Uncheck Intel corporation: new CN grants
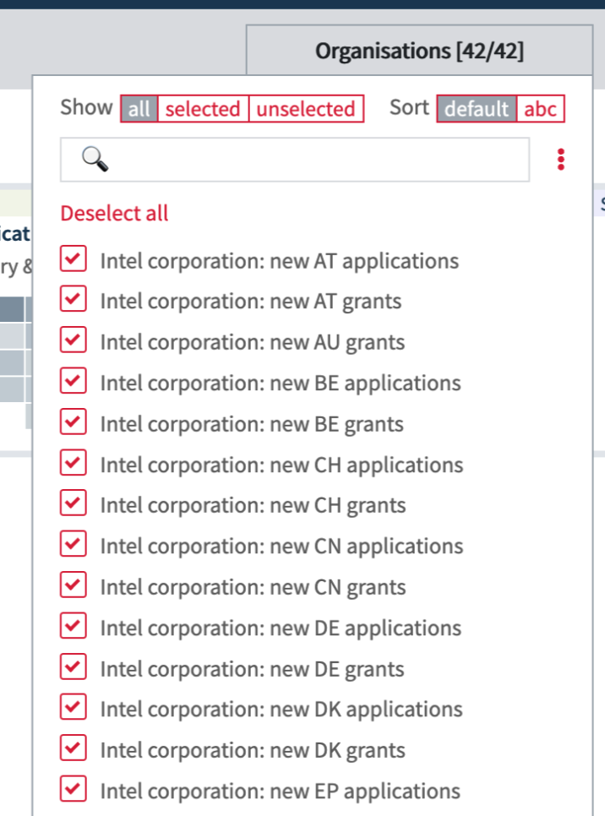 point(73,585)
